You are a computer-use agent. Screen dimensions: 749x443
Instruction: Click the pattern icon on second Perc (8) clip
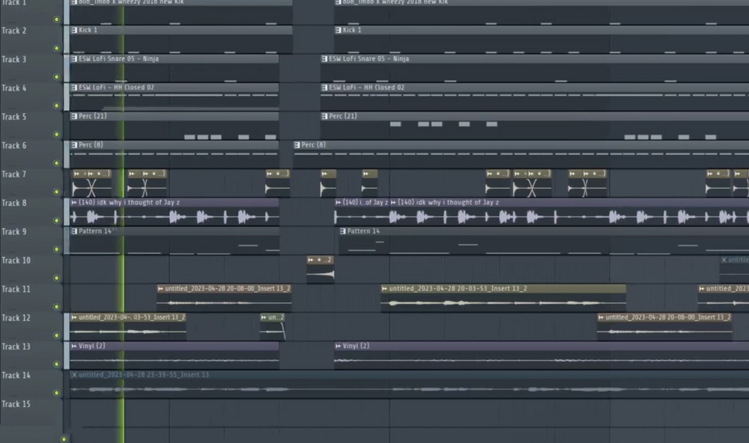point(297,145)
